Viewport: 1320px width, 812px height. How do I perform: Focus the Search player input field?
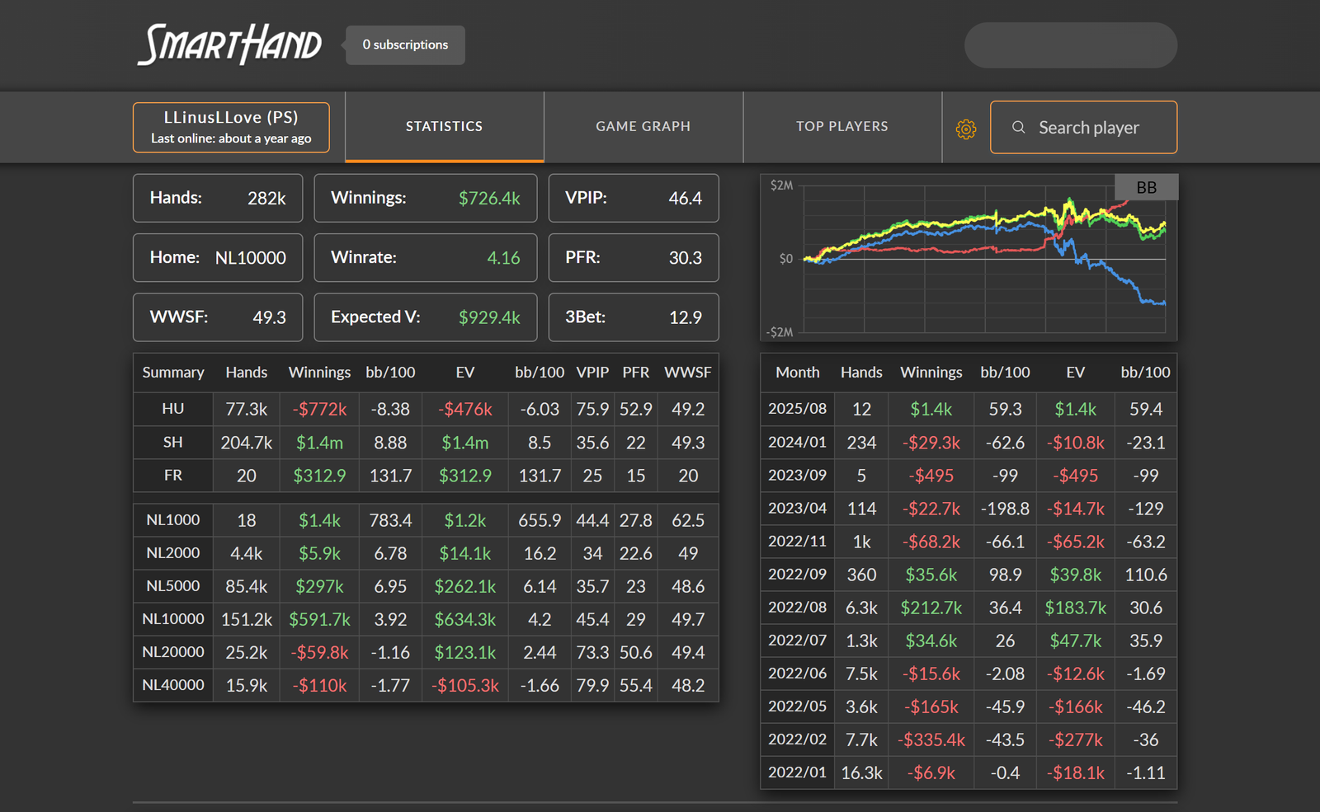click(1083, 128)
